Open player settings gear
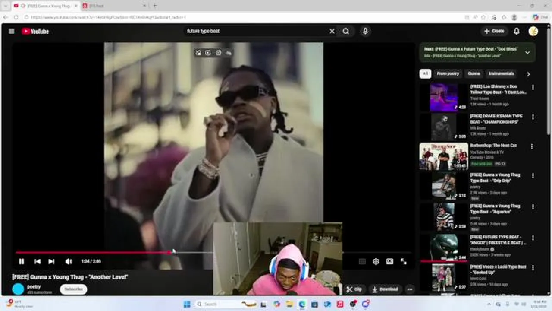552x311 pixels. [x=376, y=261]
